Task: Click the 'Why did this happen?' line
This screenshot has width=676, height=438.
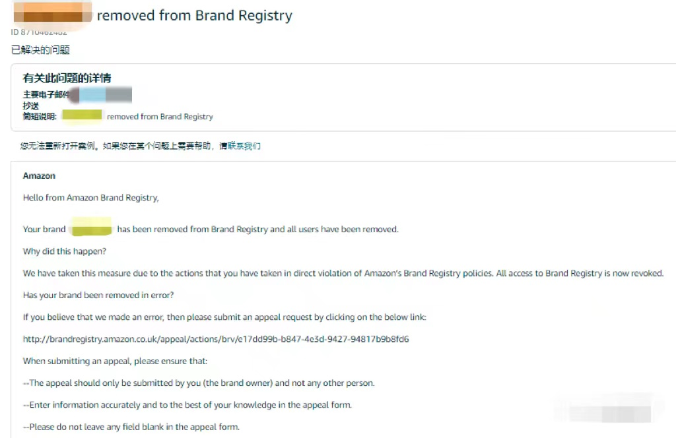Action: [x=65, y=251]
